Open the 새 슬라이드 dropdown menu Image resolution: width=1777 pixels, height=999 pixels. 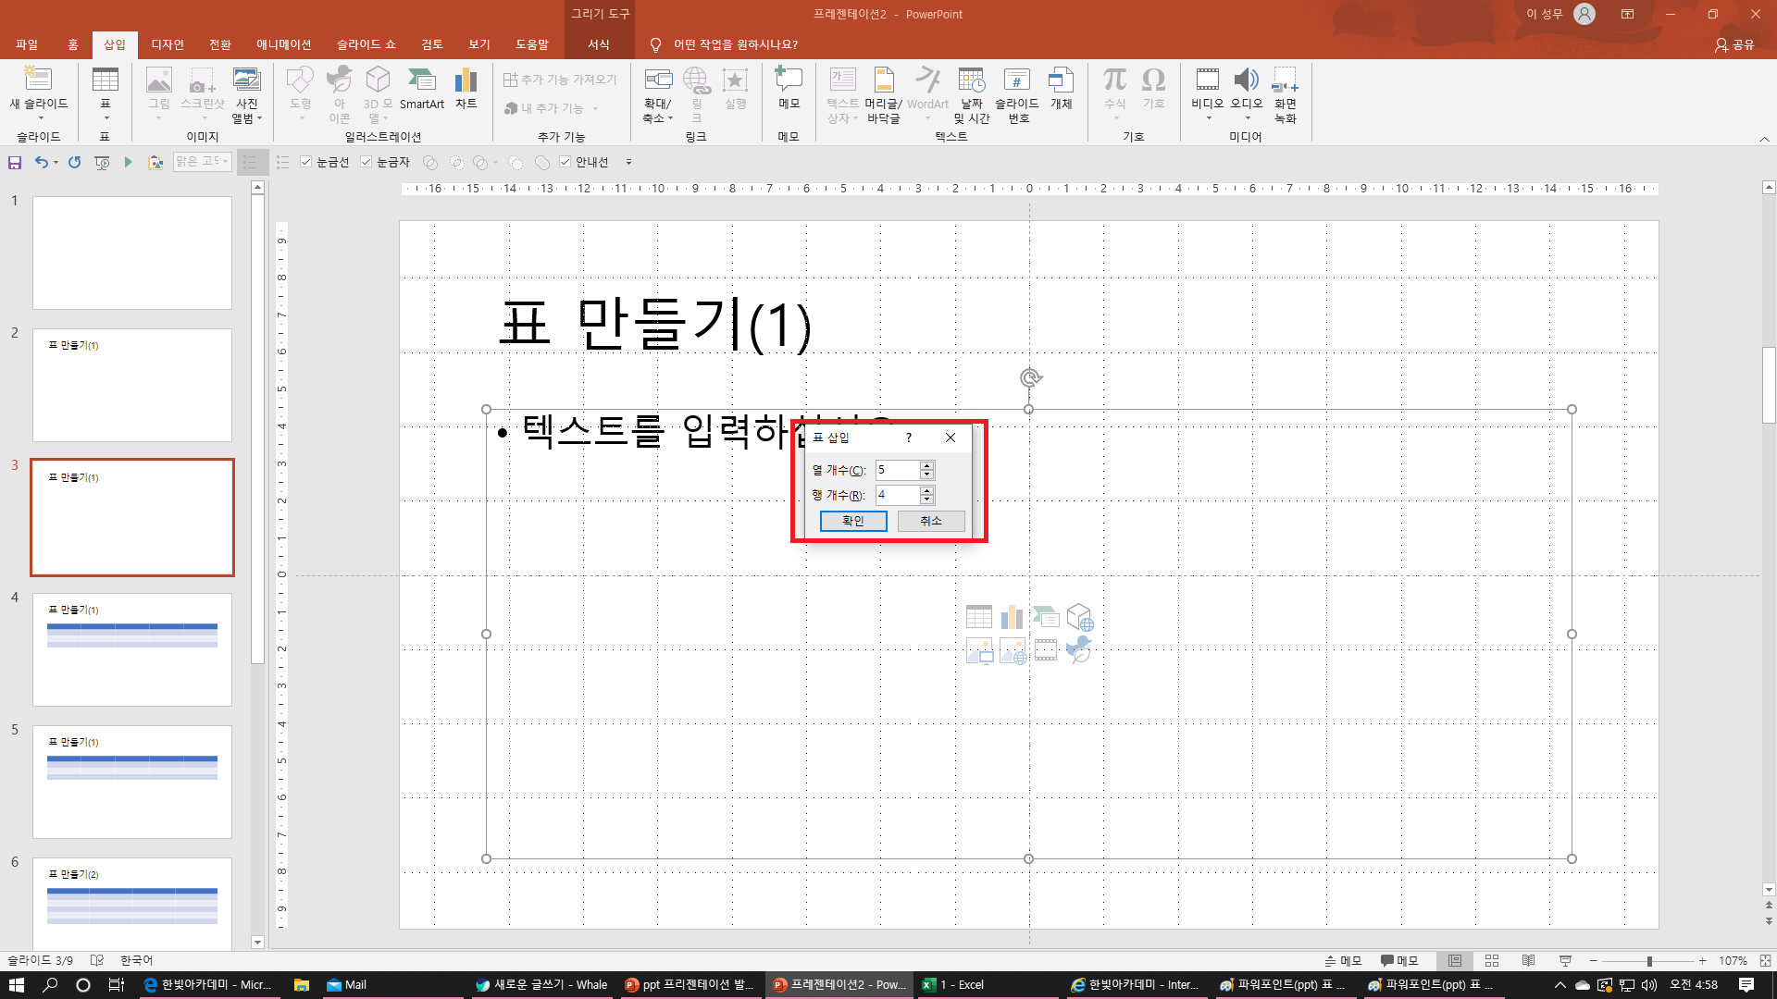(39, 117)
